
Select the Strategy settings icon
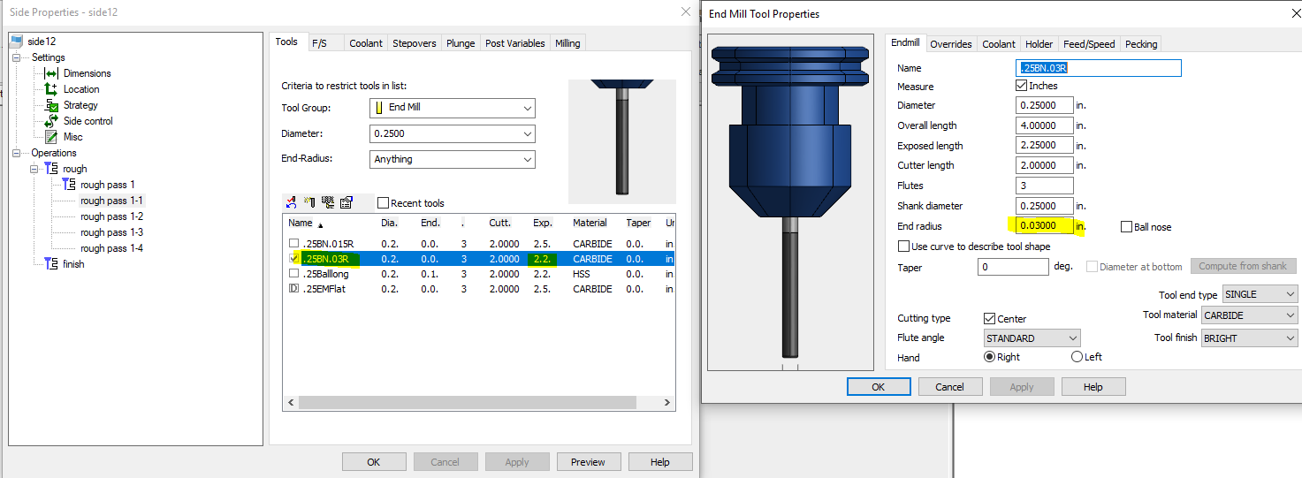(51, 105)
